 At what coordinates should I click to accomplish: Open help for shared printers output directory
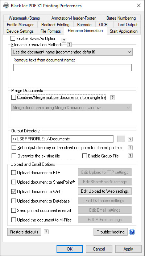pos(130,148)
